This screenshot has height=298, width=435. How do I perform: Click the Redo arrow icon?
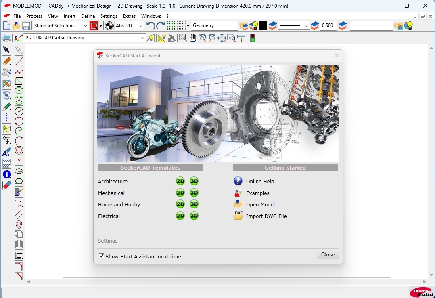(161, 26)
